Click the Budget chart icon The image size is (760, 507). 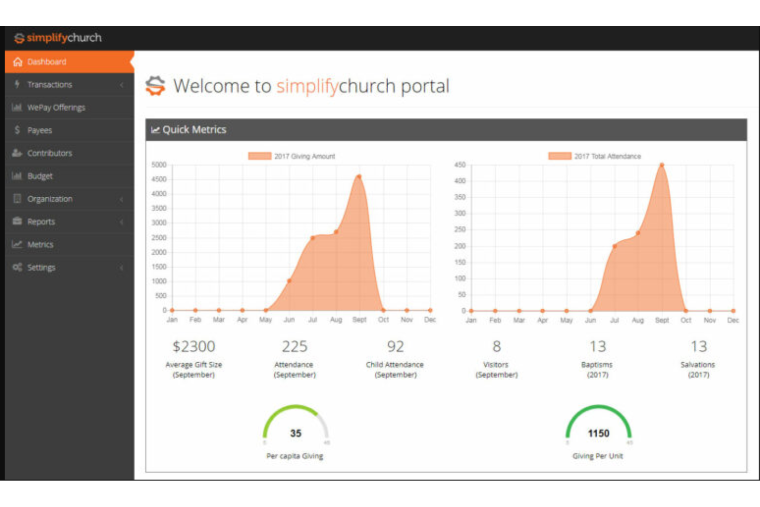17,176
